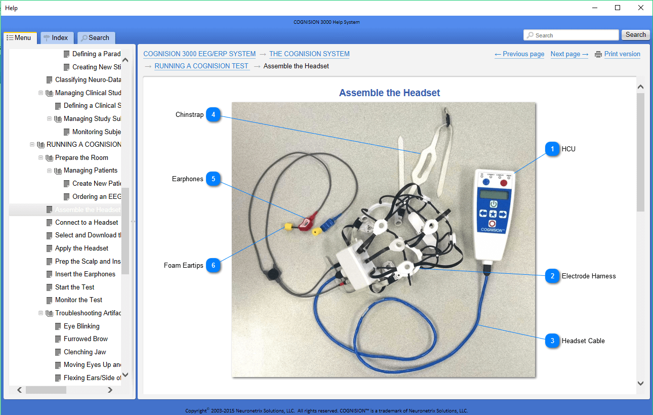Open Monitor the Test topic

pos(78,300)
